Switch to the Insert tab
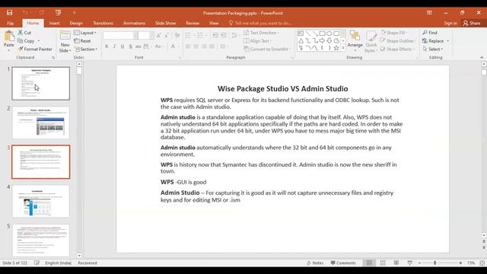487x274 pixels. [x=54, y=23]
